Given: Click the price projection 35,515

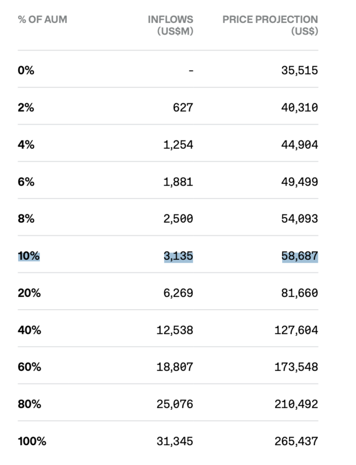Looking at the screenshot, I should 300,71.
